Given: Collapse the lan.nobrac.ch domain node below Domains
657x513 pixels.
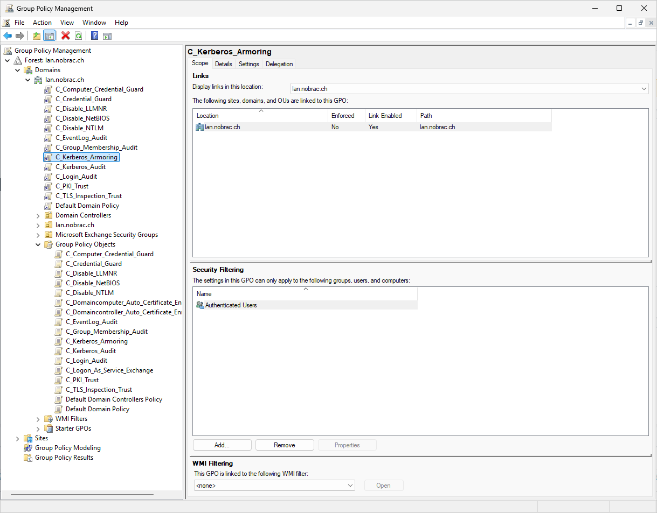Looking at the screenshot, I should (28, 80).
